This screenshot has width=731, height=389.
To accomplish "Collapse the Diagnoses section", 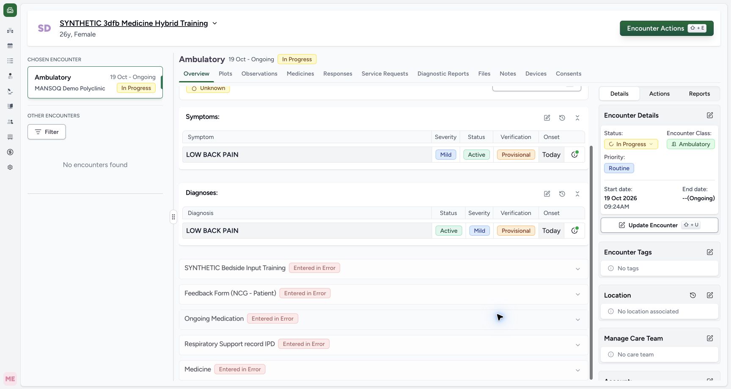I will tap(577, 194).
